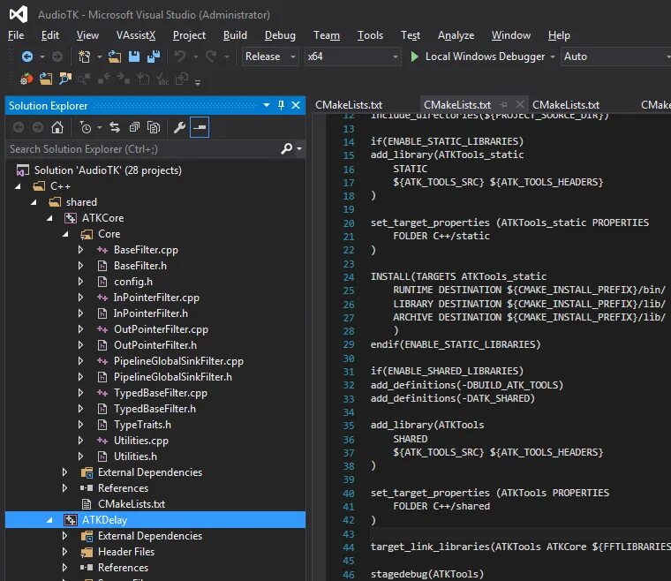Open Solution Explorer window options dropdown arrow
The image size is (671, 581).
(267, 105)
